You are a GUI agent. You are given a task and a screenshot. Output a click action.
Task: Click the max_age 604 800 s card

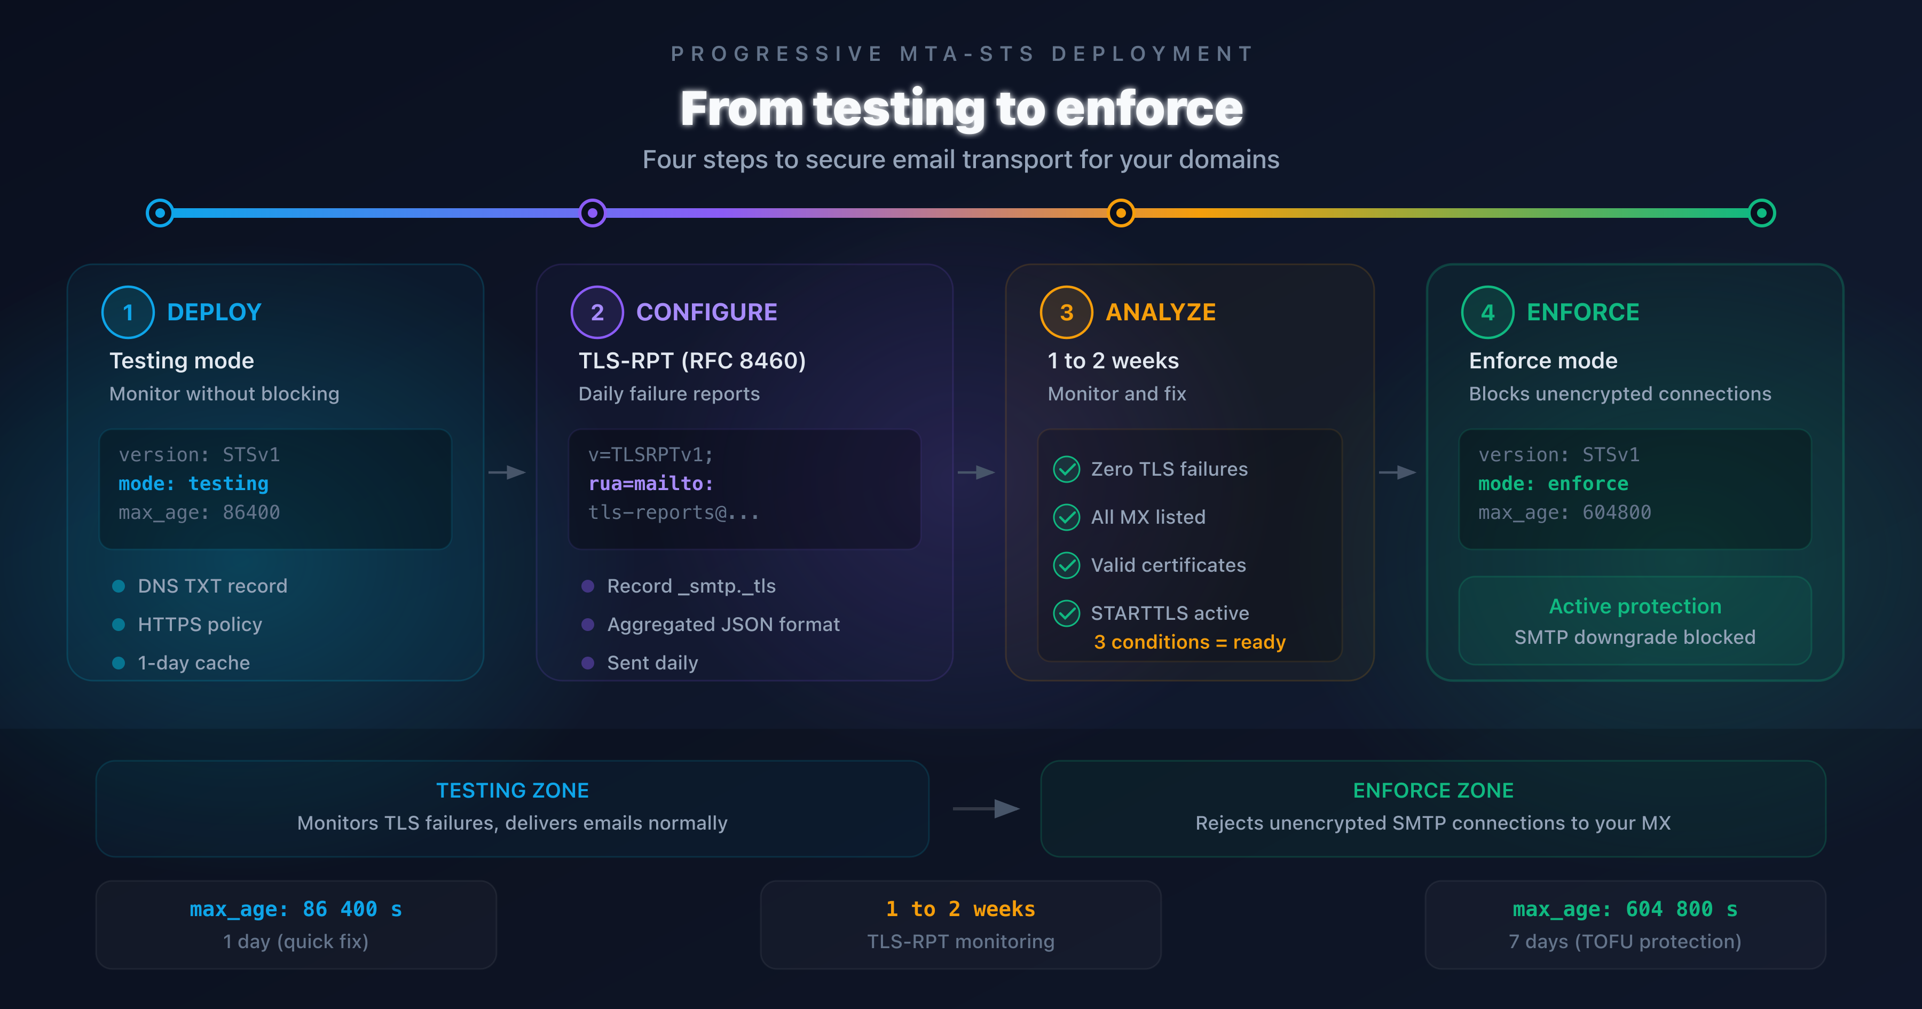coord(1625,925)
